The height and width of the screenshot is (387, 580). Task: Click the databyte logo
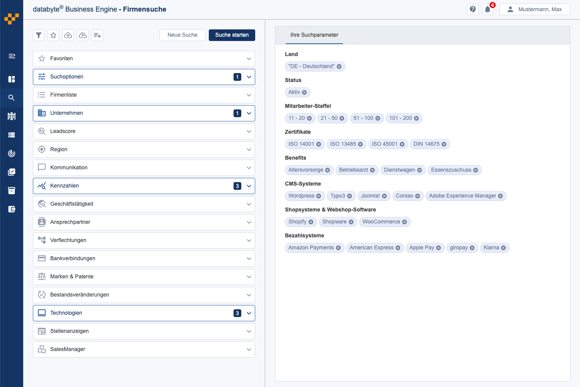12,19
